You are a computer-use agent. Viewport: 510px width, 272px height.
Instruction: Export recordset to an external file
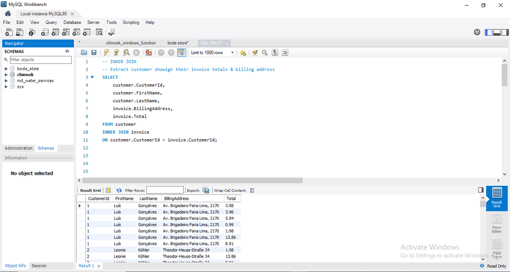206,190
